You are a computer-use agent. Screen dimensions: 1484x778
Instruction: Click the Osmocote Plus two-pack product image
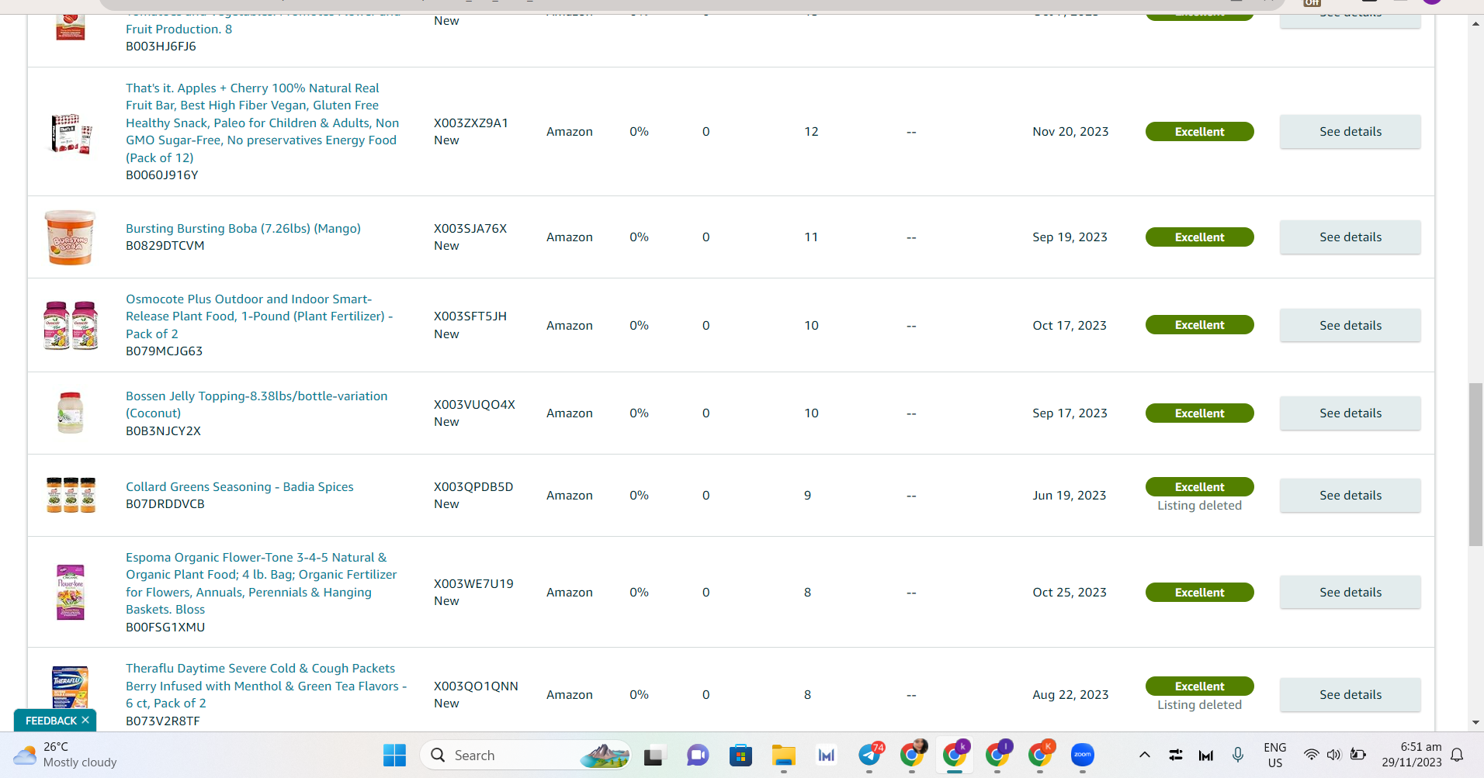tap(71, 325)
